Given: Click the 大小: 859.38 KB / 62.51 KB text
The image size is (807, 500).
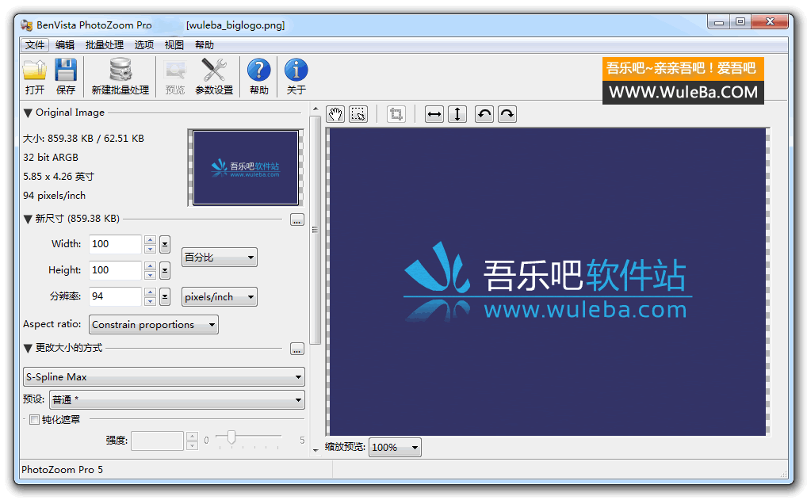Looking at the screenshot, I should coord(83,139).
